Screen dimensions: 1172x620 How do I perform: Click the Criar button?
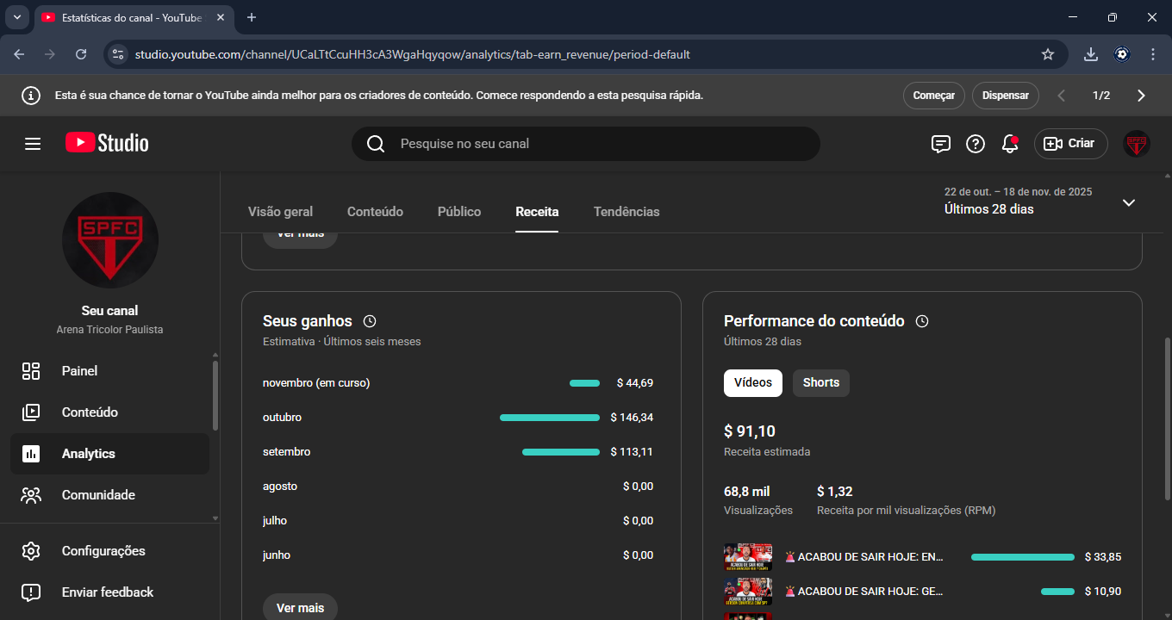click(x=1070, y=144)
